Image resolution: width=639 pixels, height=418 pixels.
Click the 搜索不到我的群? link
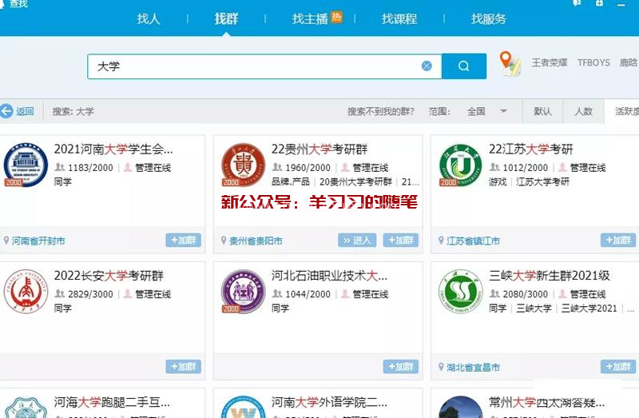tap(380, 111)
